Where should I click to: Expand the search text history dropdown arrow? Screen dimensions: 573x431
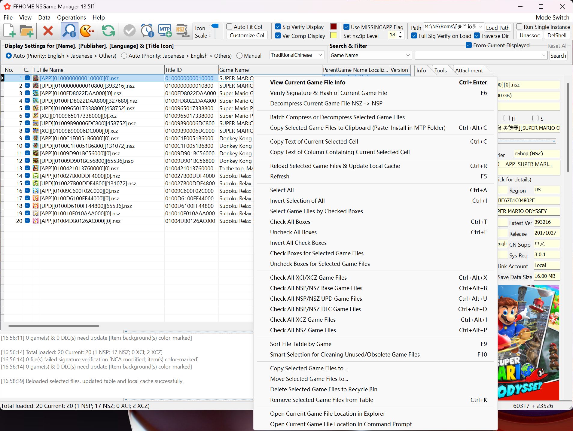(543, 55)
